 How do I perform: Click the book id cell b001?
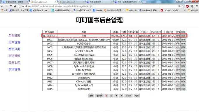point(50,40)
